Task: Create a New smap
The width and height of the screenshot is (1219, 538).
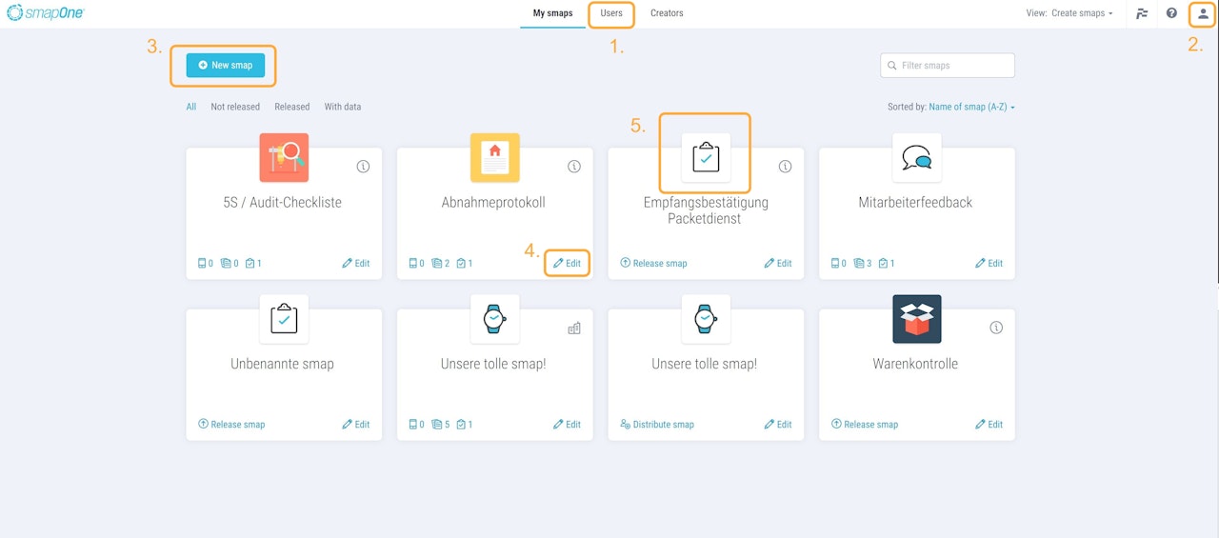Action: [226, 66]
